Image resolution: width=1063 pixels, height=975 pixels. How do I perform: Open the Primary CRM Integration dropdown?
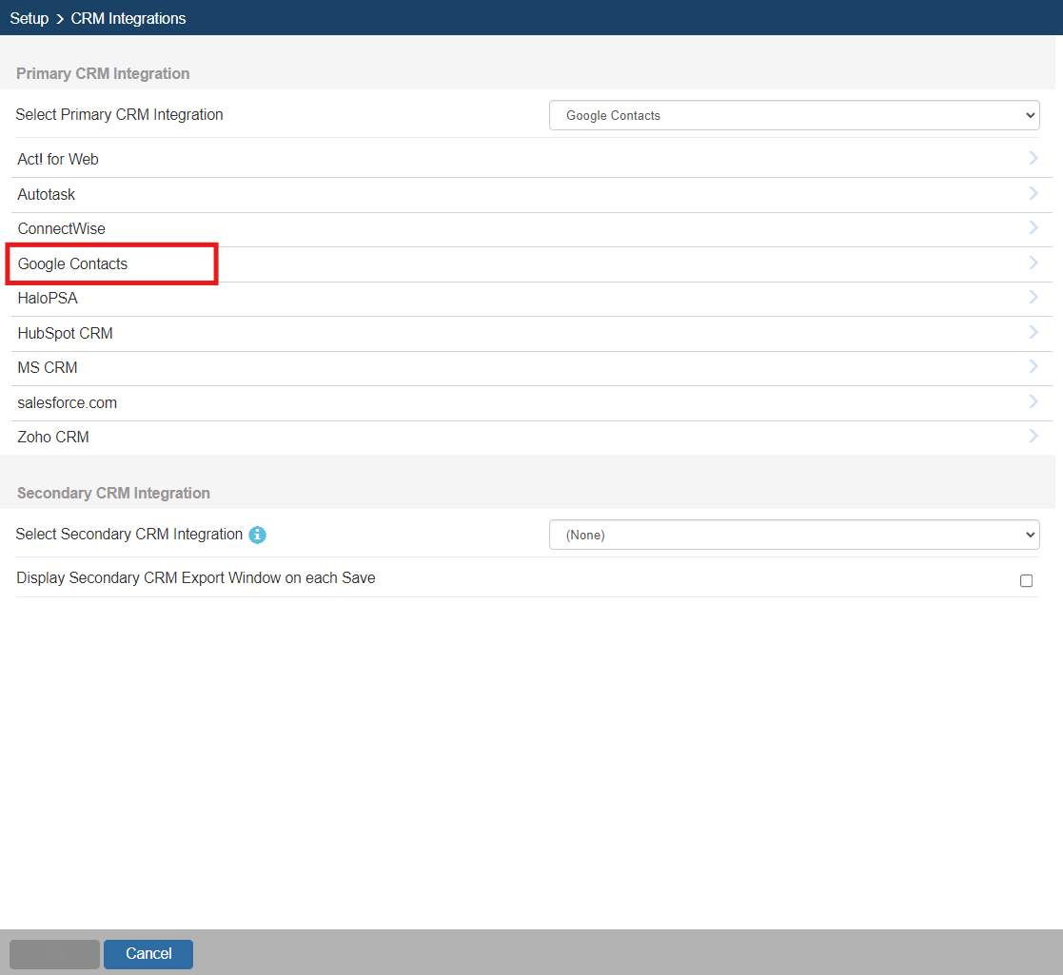click(x=794, y=115)
